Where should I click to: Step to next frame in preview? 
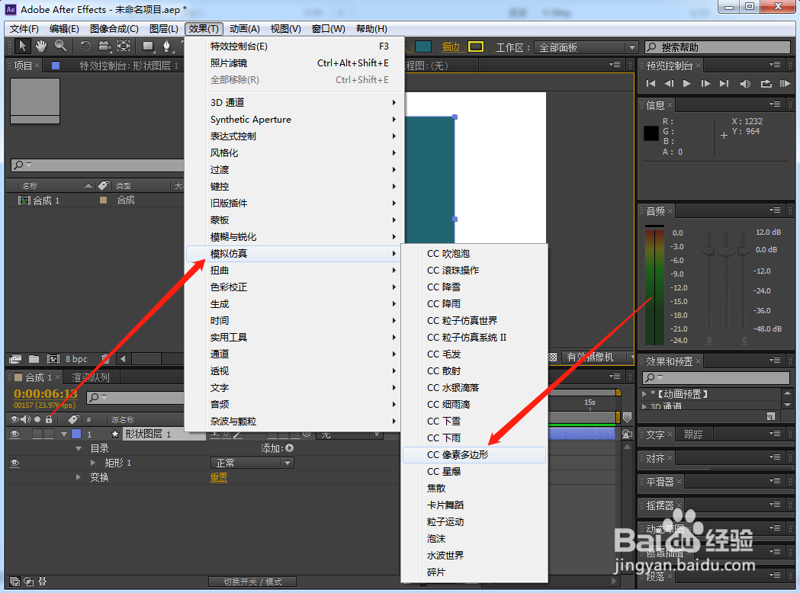[x=705, y=83]
